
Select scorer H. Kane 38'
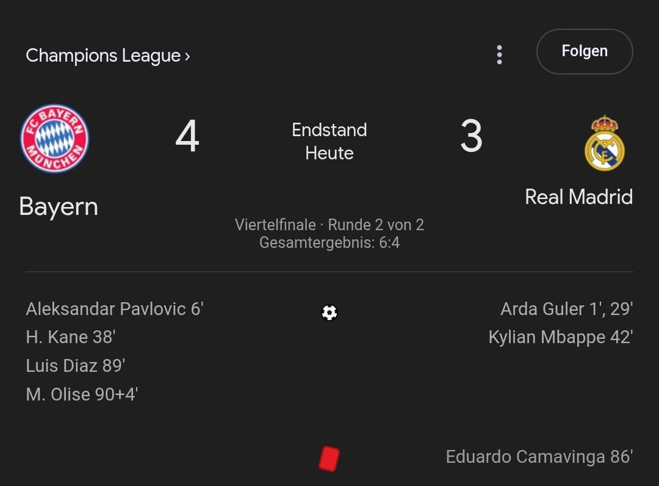tap(71, 337)
